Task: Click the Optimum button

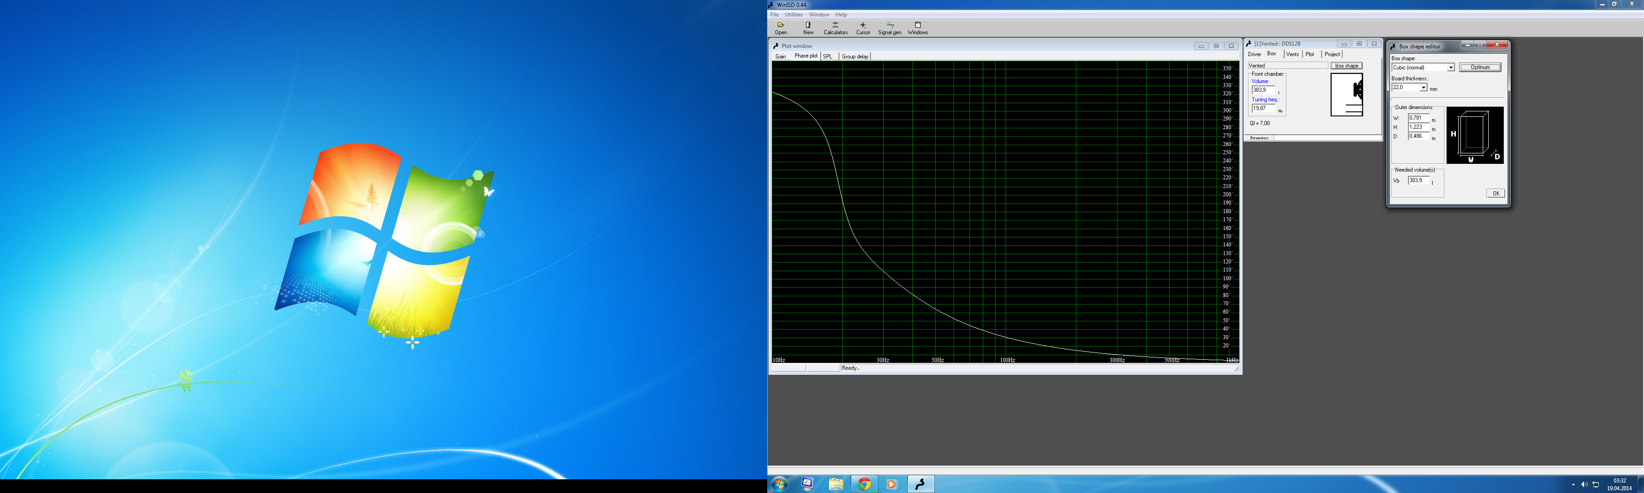Action: pos(1480,67)
